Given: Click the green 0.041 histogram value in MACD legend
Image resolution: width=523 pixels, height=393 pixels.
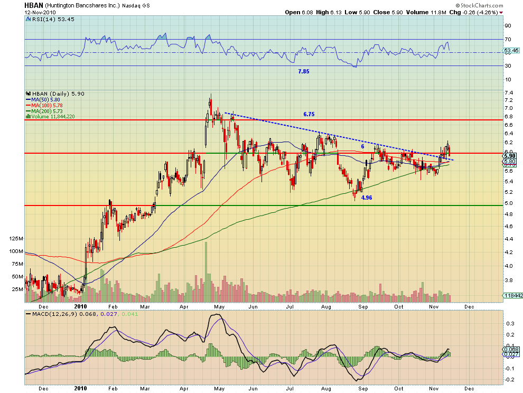Looking at the screenshot, I should [x=130, y=314].
